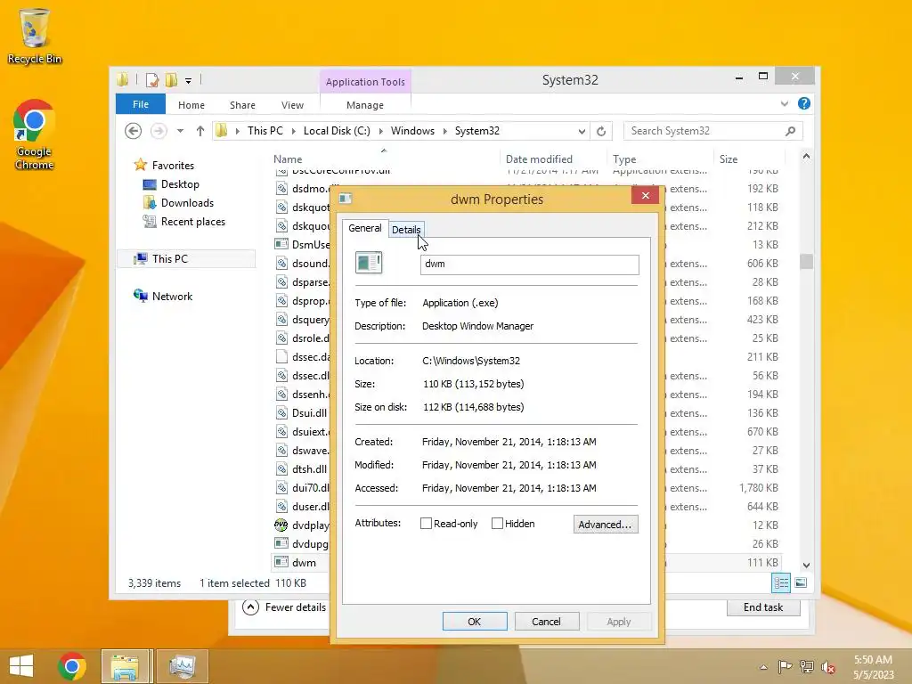Expand the address bar history dropdown

point(581,132)
